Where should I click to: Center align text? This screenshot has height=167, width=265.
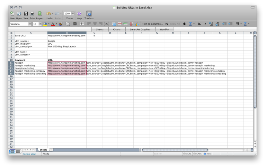[95, 24]
